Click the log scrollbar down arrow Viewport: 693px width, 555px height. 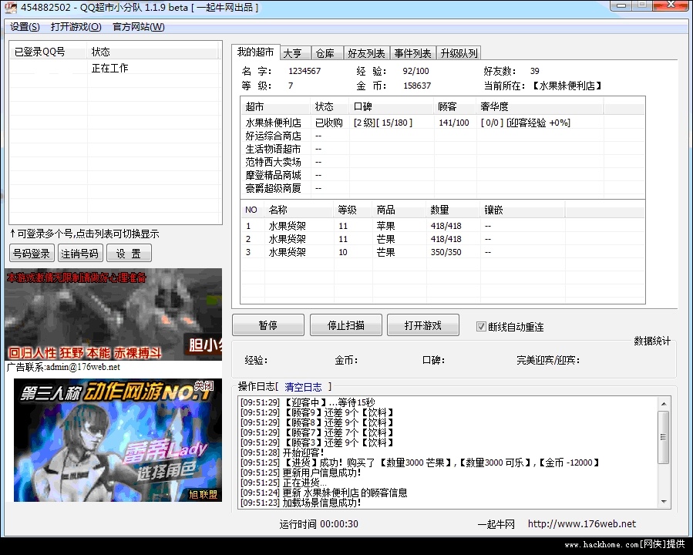pos(664,502)
